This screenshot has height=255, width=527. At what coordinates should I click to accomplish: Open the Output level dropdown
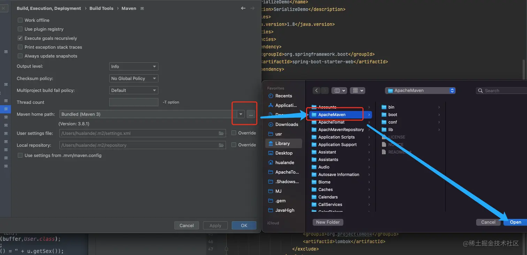pyautogui.click(x=133, y=66)
